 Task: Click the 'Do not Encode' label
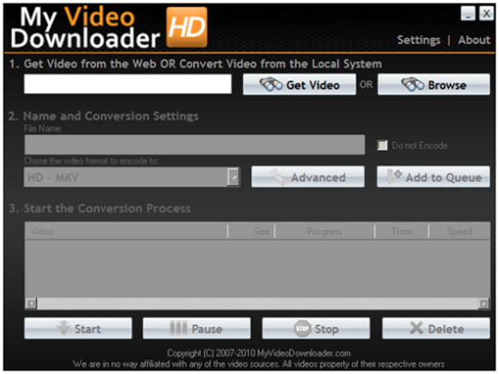(420, 145)
